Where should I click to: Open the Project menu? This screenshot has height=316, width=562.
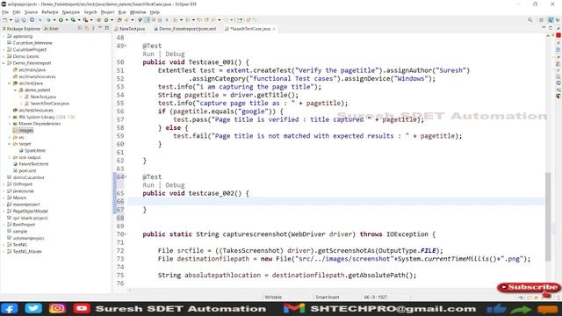pos(107,12)
